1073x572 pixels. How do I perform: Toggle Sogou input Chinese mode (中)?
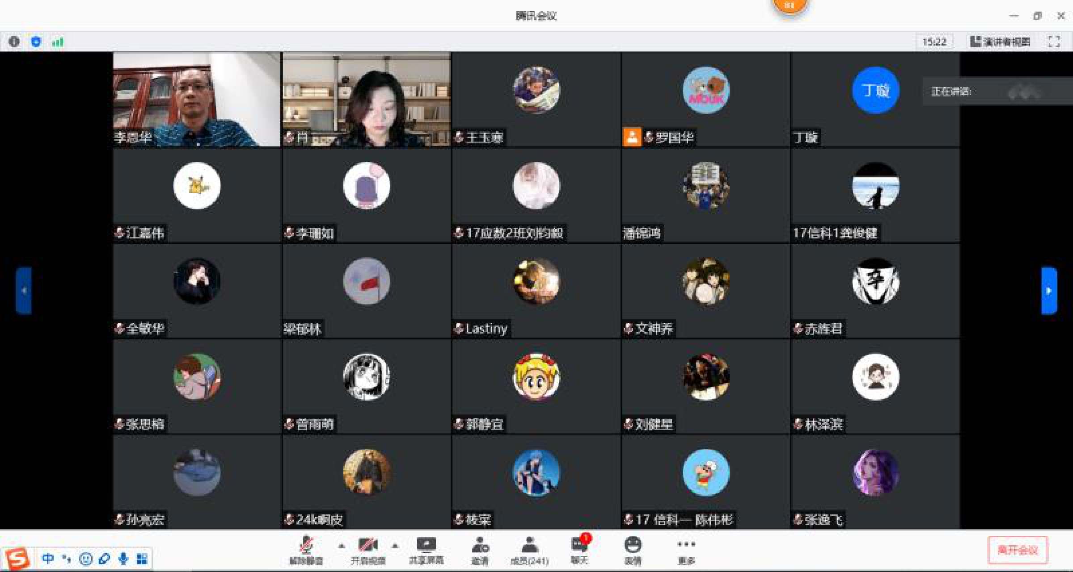(48, 558)
